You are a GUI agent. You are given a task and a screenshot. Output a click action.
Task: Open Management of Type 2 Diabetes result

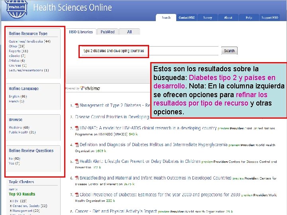(x=115, y=105)
